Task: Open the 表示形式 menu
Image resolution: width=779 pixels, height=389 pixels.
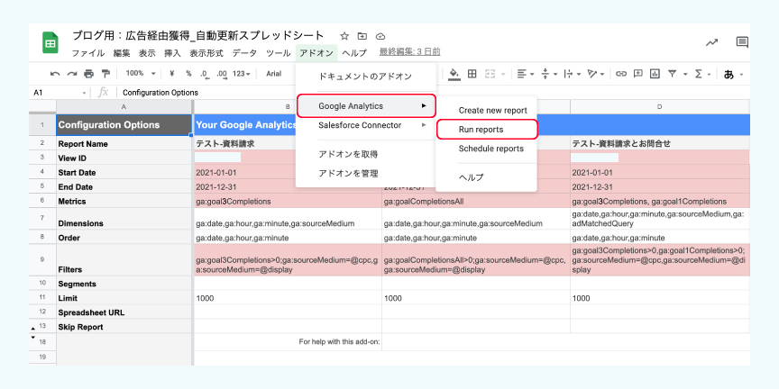Action: pos(206,53)
